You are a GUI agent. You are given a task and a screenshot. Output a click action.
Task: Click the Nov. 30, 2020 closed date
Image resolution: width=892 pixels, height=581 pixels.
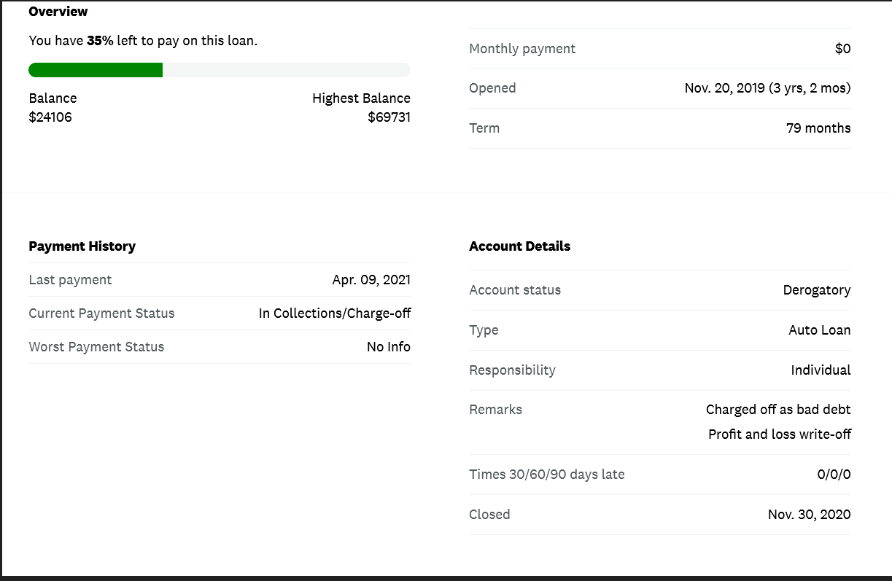tap(809, 515)
